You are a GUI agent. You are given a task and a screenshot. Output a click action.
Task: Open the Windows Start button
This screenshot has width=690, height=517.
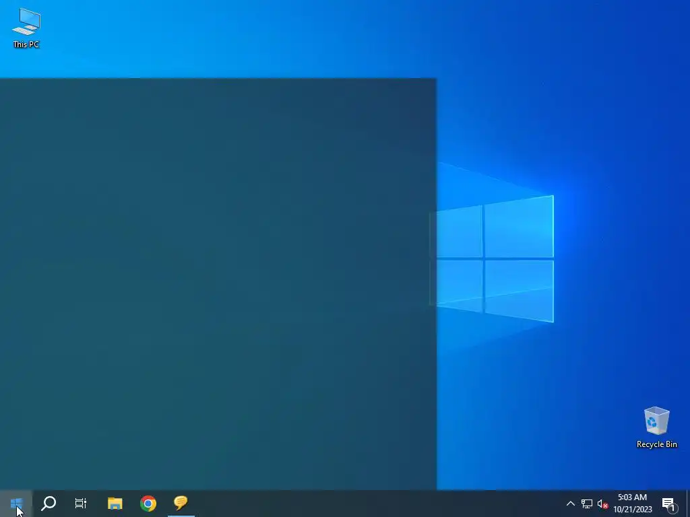pos(16,504)
